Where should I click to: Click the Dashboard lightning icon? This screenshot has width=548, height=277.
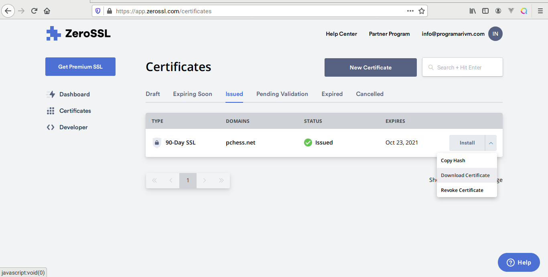51,94
